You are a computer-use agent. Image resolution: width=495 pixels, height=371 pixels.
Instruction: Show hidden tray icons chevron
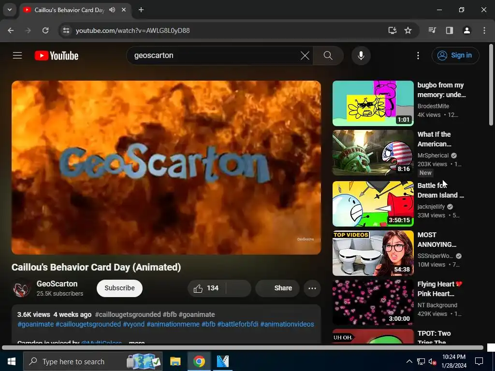point(409,361)
